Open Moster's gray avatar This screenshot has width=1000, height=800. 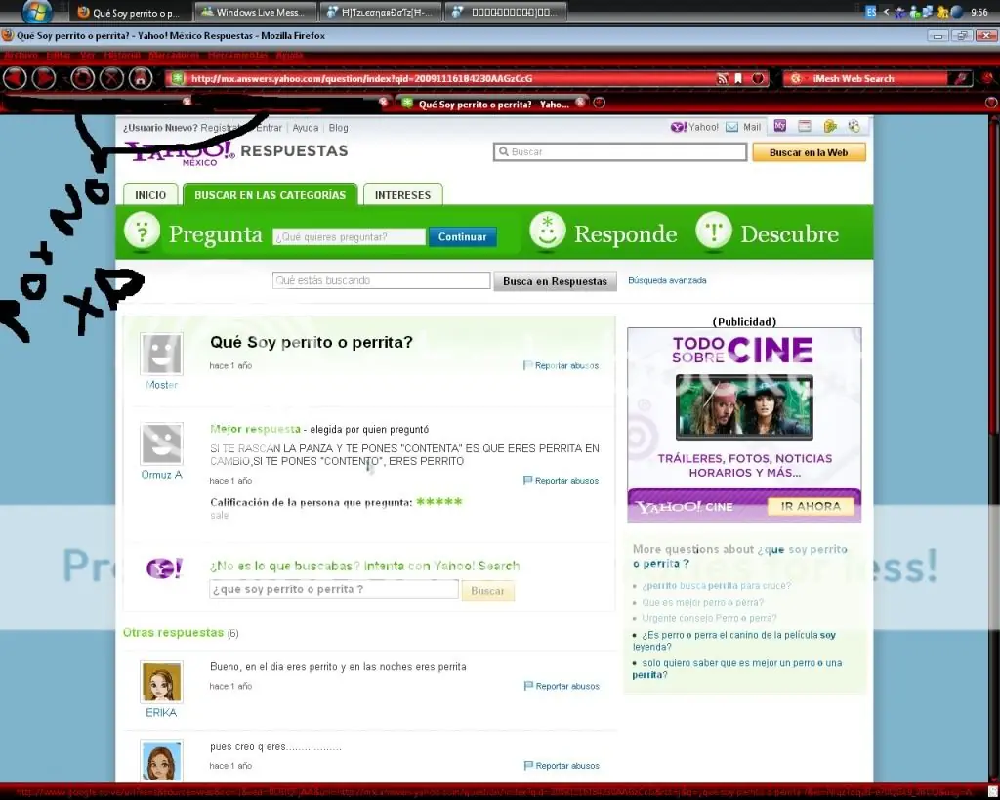click(161, 354)
